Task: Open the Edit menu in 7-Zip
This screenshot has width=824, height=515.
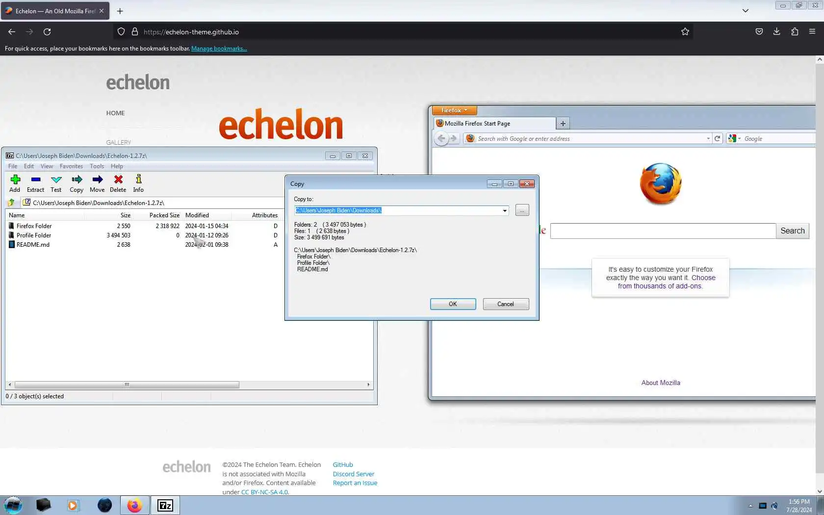Action: 29,166
